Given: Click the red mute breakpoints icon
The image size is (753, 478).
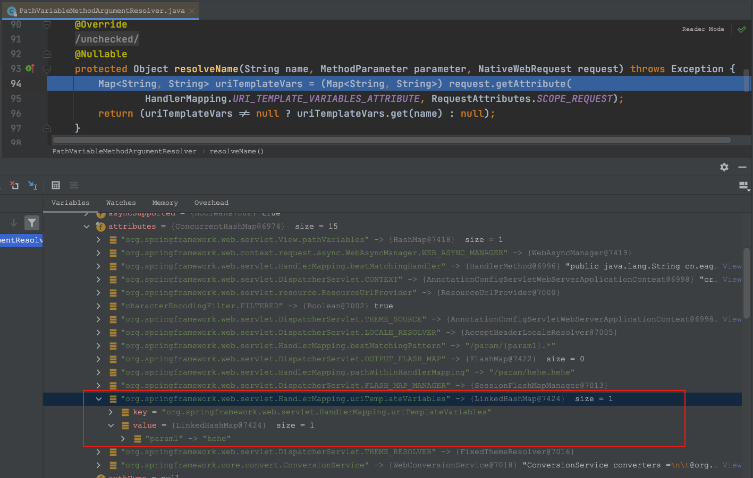Looking at the screenshot, I should tap(14, 185).
